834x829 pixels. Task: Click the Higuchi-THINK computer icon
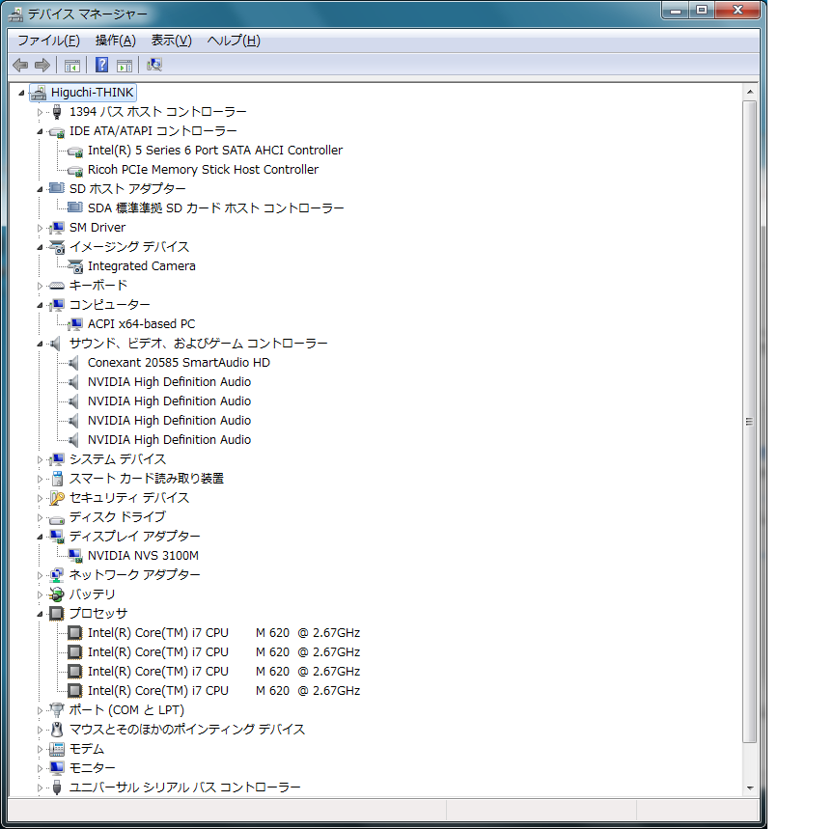tap(39, 93)
